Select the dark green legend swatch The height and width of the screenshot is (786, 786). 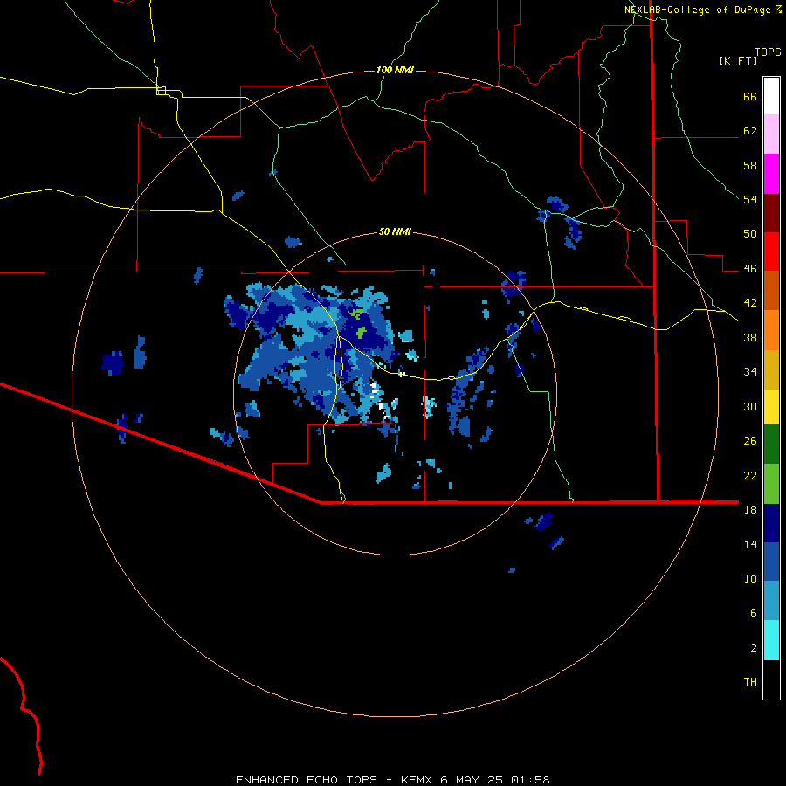click(x=771, y=445)
